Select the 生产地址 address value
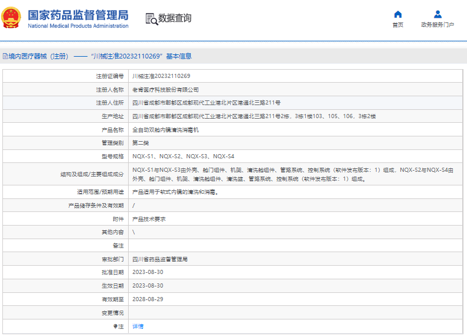Viewport: 467px width, 336px height. 254,116
